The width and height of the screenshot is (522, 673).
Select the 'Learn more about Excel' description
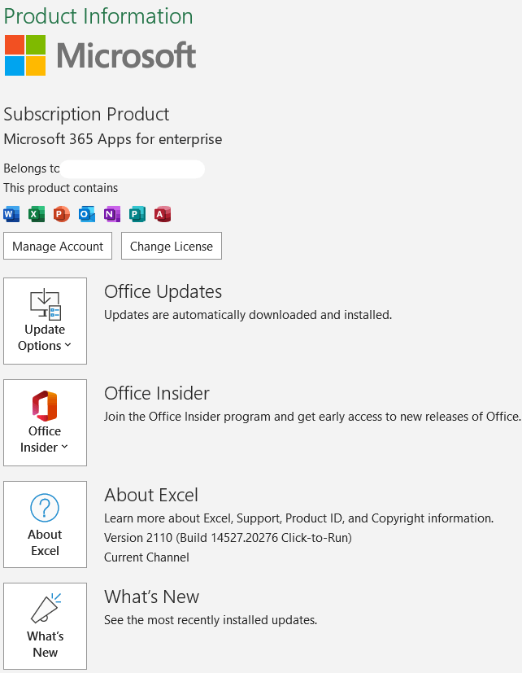click(x=299, y=518)
